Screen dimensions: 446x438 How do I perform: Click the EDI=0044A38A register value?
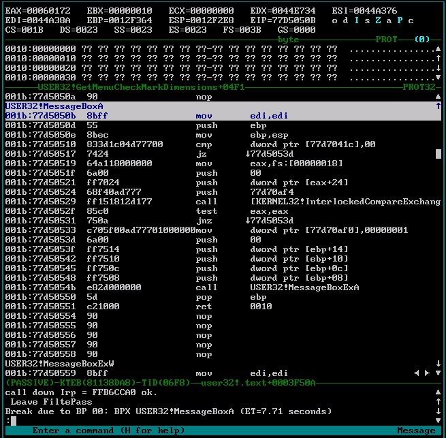(38, 20)
